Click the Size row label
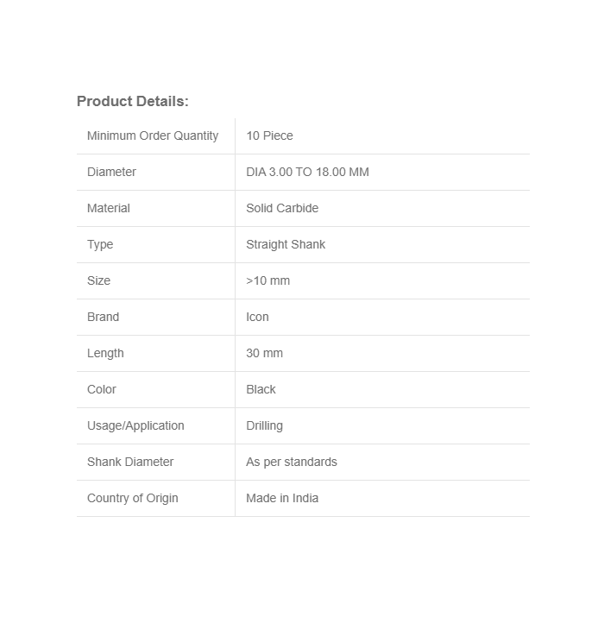 pos(98,280)
